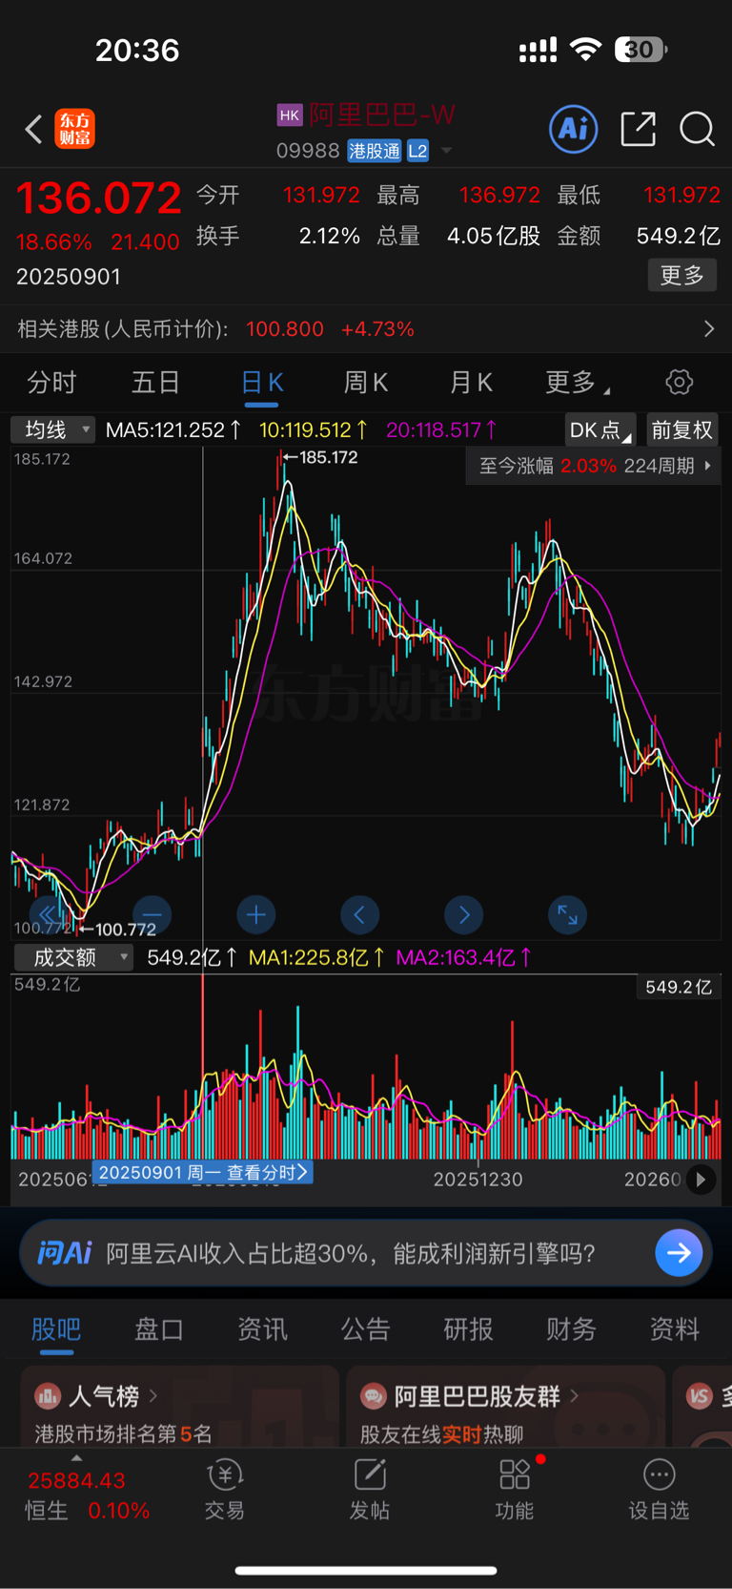This screenshot has width=732, height=1589.
Task: Open 功能 functions grid icon
Action: point(515,1474)
